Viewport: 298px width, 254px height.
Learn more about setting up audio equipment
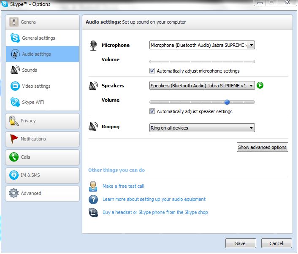(x=154, y=199)
